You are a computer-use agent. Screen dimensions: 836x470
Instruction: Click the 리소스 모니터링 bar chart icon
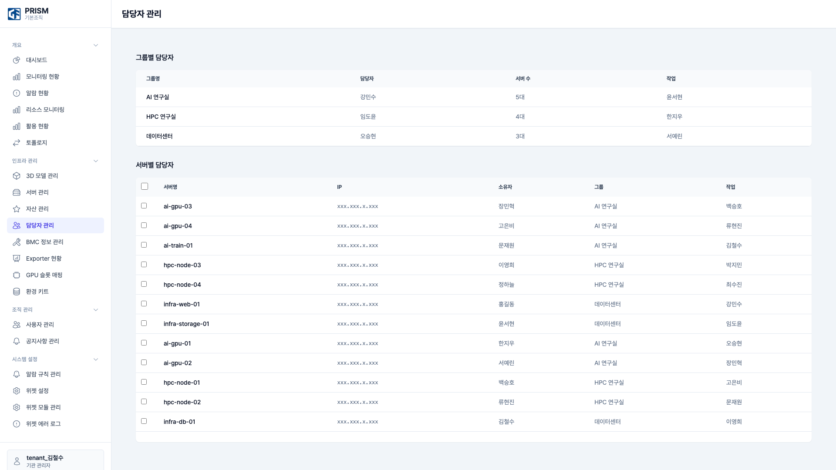(17, 110)
